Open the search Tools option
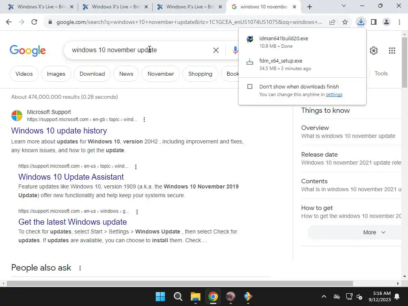 [x=381, y=74]
